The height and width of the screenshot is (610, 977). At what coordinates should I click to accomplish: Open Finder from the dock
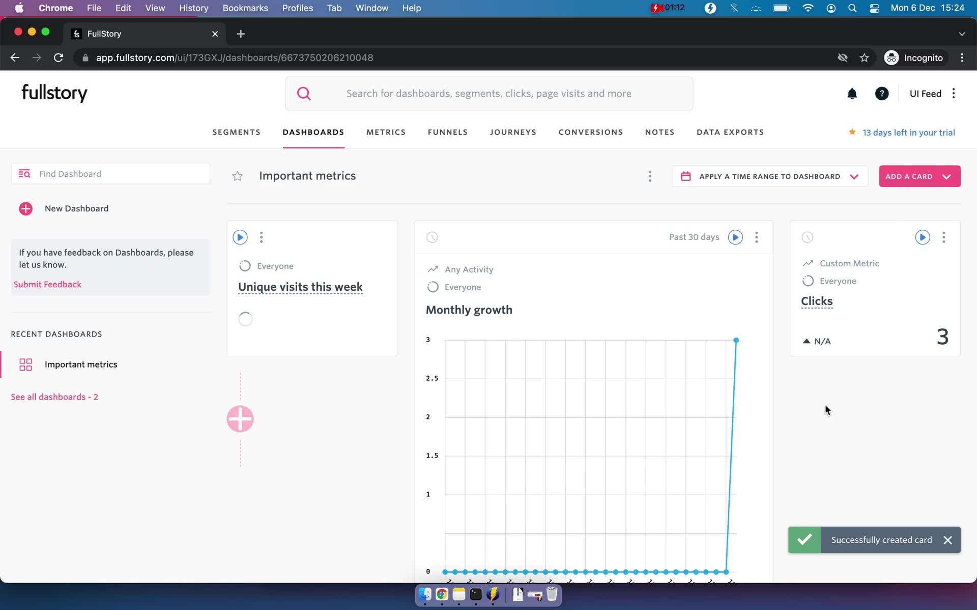[x=425, y=594]
